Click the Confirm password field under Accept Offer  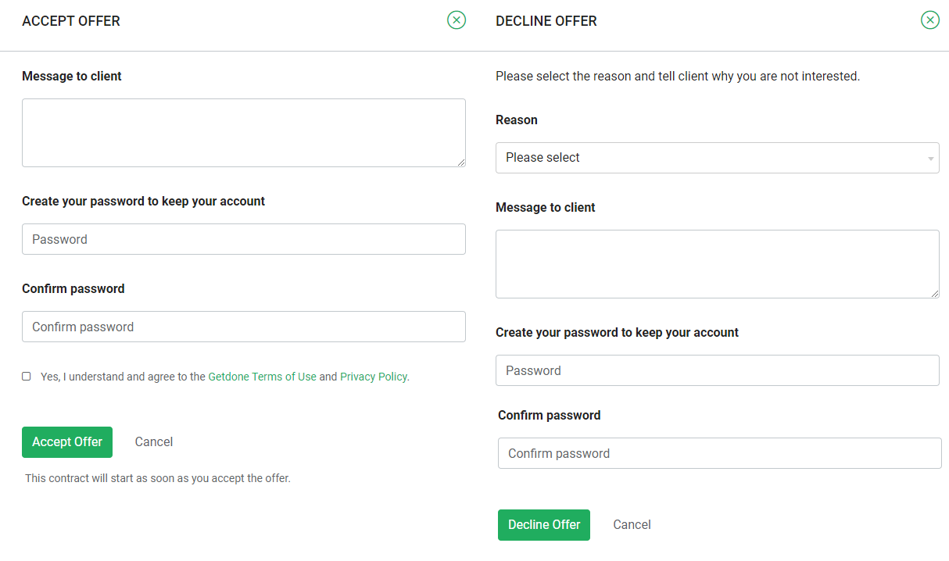[x=243, y=327]
